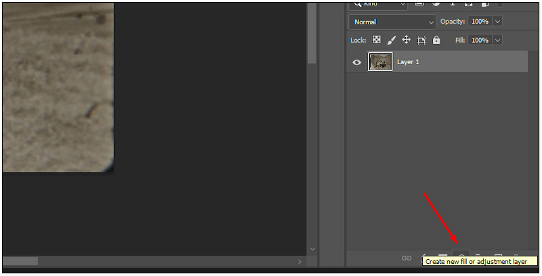Filter layers by shape layers icon
542x276 pixels.
click(x=468, y=4)
